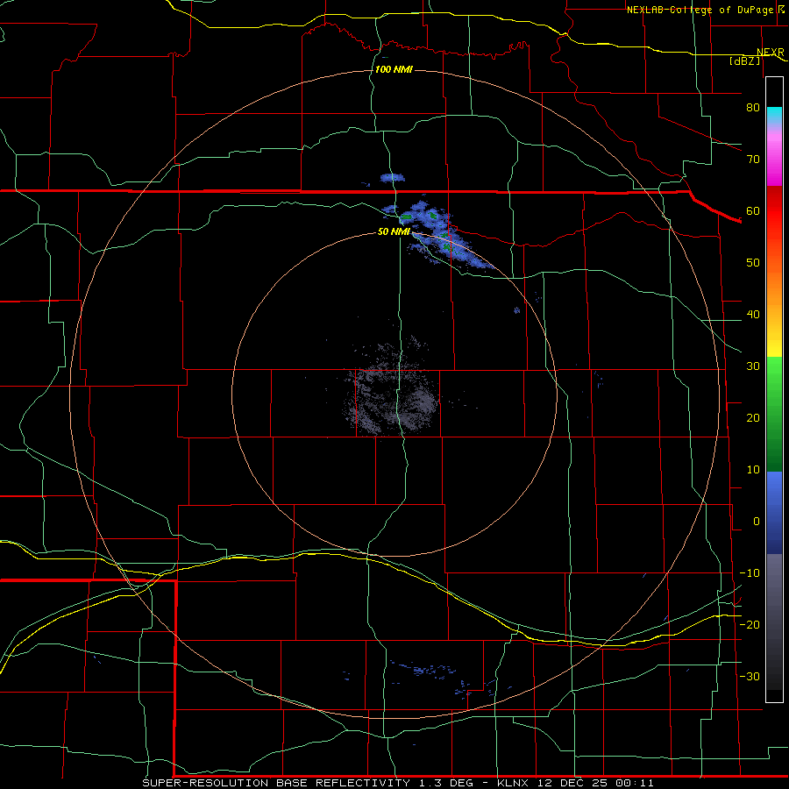Click the blue segment of the color bar

point(774,512)
